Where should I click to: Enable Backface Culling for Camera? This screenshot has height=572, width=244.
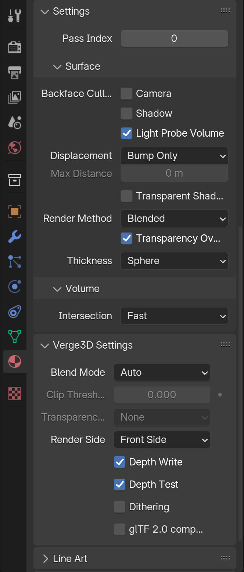(126, 94)
